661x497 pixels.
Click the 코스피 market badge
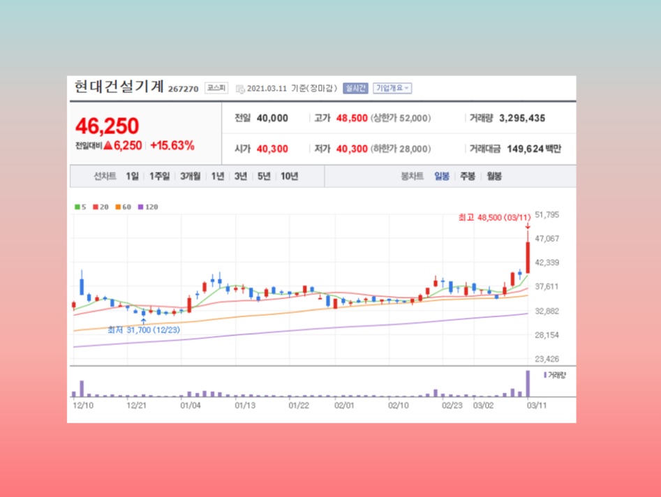coord(216,88)
